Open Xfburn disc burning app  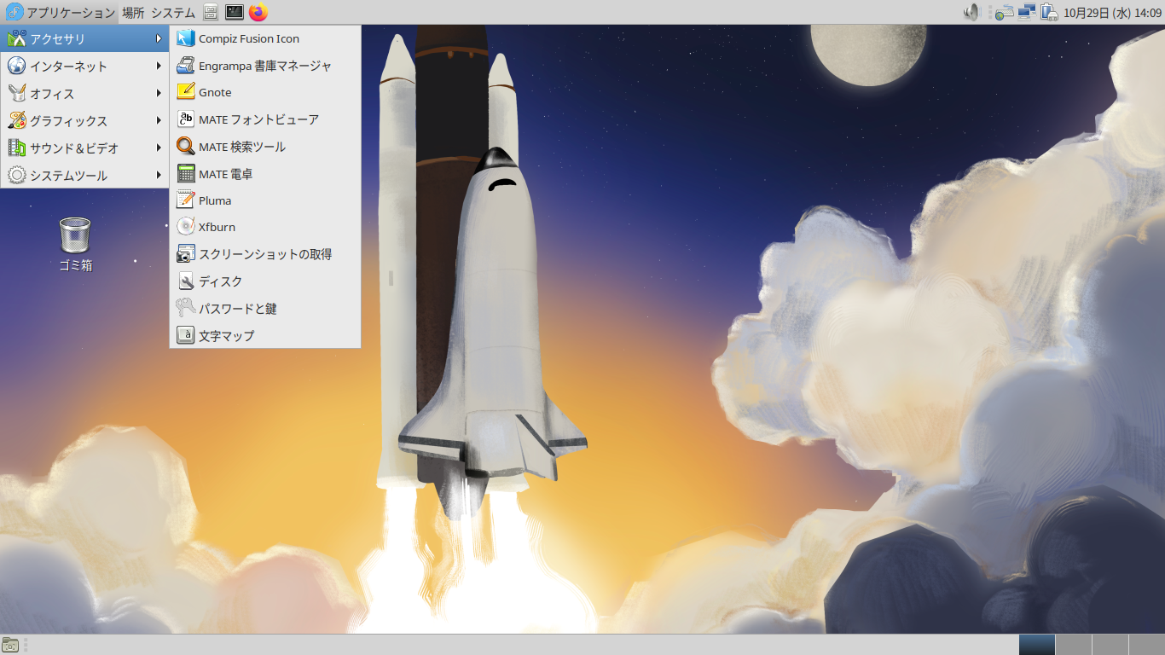point(265,227)
